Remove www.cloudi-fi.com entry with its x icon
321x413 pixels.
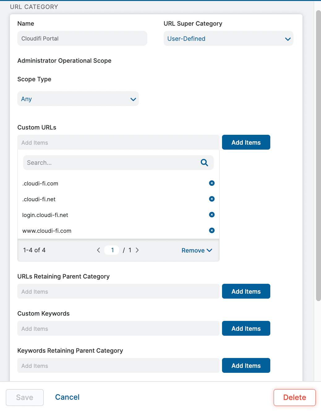pyautogui.click(x=212, y=231)
